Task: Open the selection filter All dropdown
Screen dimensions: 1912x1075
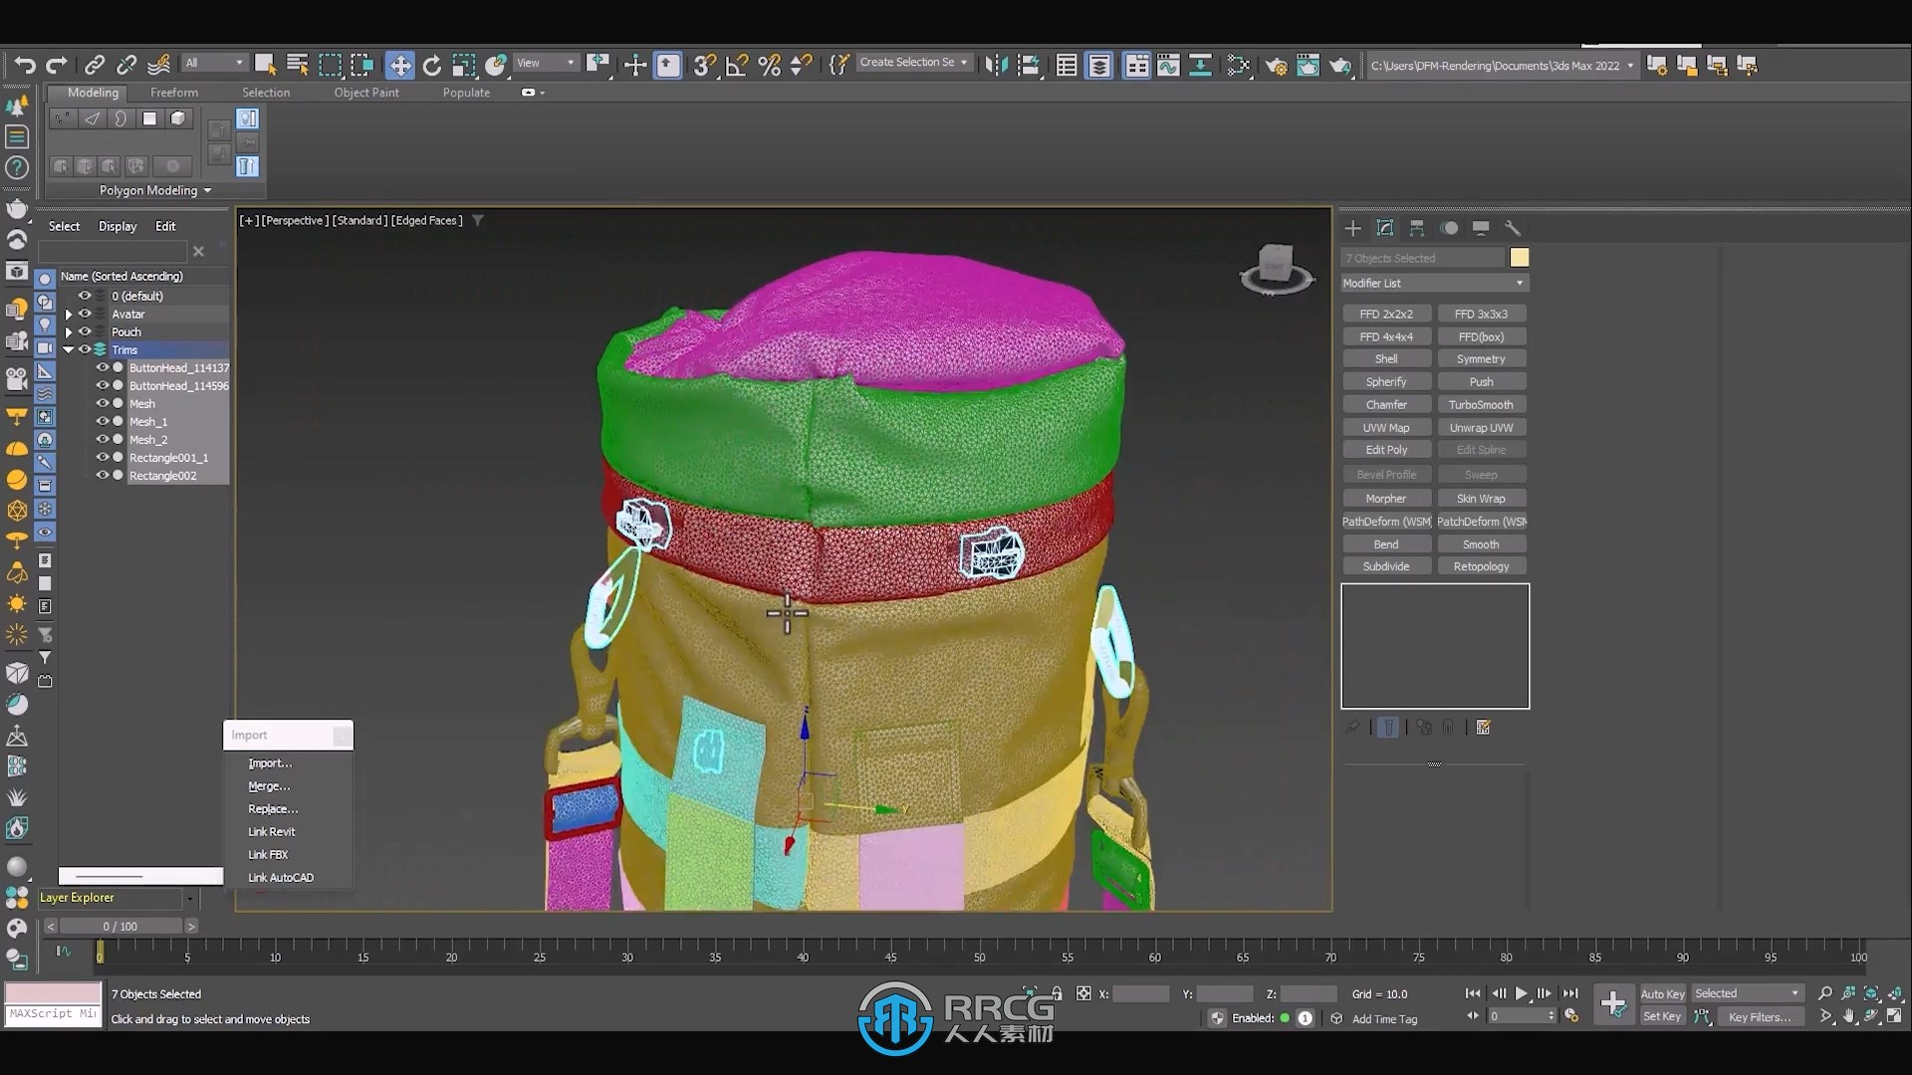Action: (x=214, y=63)
